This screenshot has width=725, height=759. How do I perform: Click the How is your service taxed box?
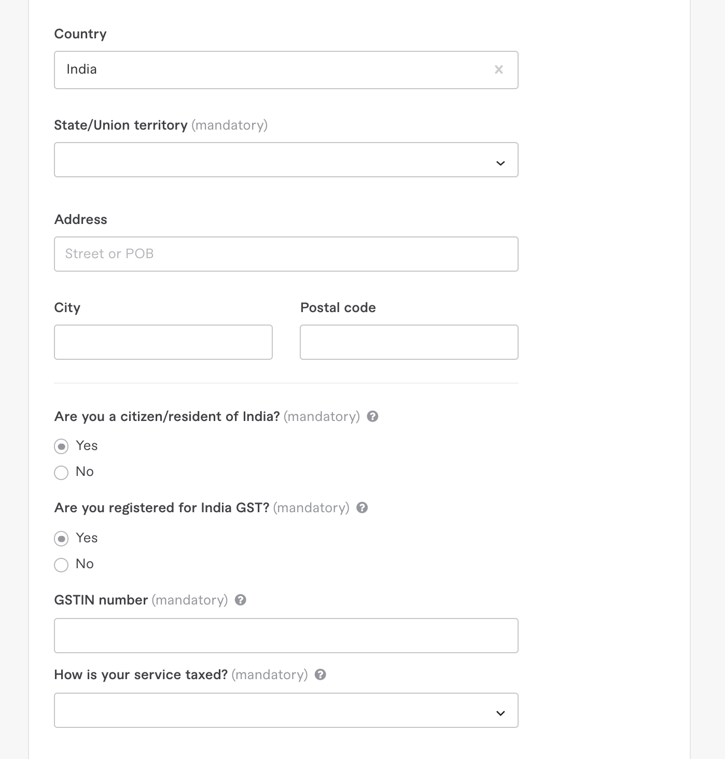270,710
